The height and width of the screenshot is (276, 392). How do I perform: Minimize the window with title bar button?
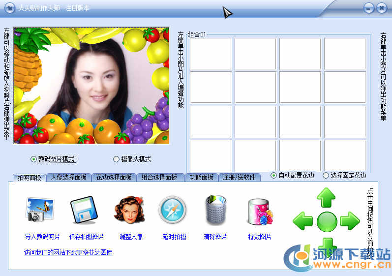368,8
